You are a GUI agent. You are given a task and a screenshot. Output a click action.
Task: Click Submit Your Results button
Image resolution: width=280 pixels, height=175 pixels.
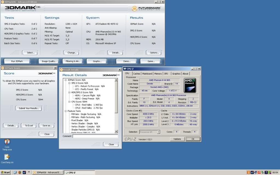tap(29, 108)
